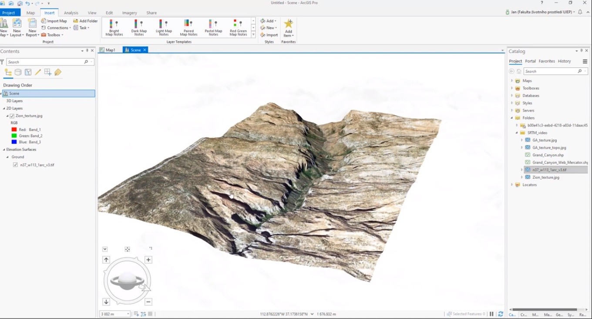Select List By Selection icon in Contents
592x319 pixels.
click(x=28, y=73)
